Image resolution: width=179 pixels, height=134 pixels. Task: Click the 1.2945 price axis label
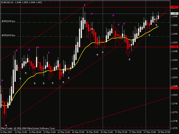[174, 51]
